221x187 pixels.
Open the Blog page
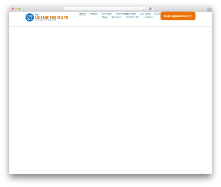(105, 17)
